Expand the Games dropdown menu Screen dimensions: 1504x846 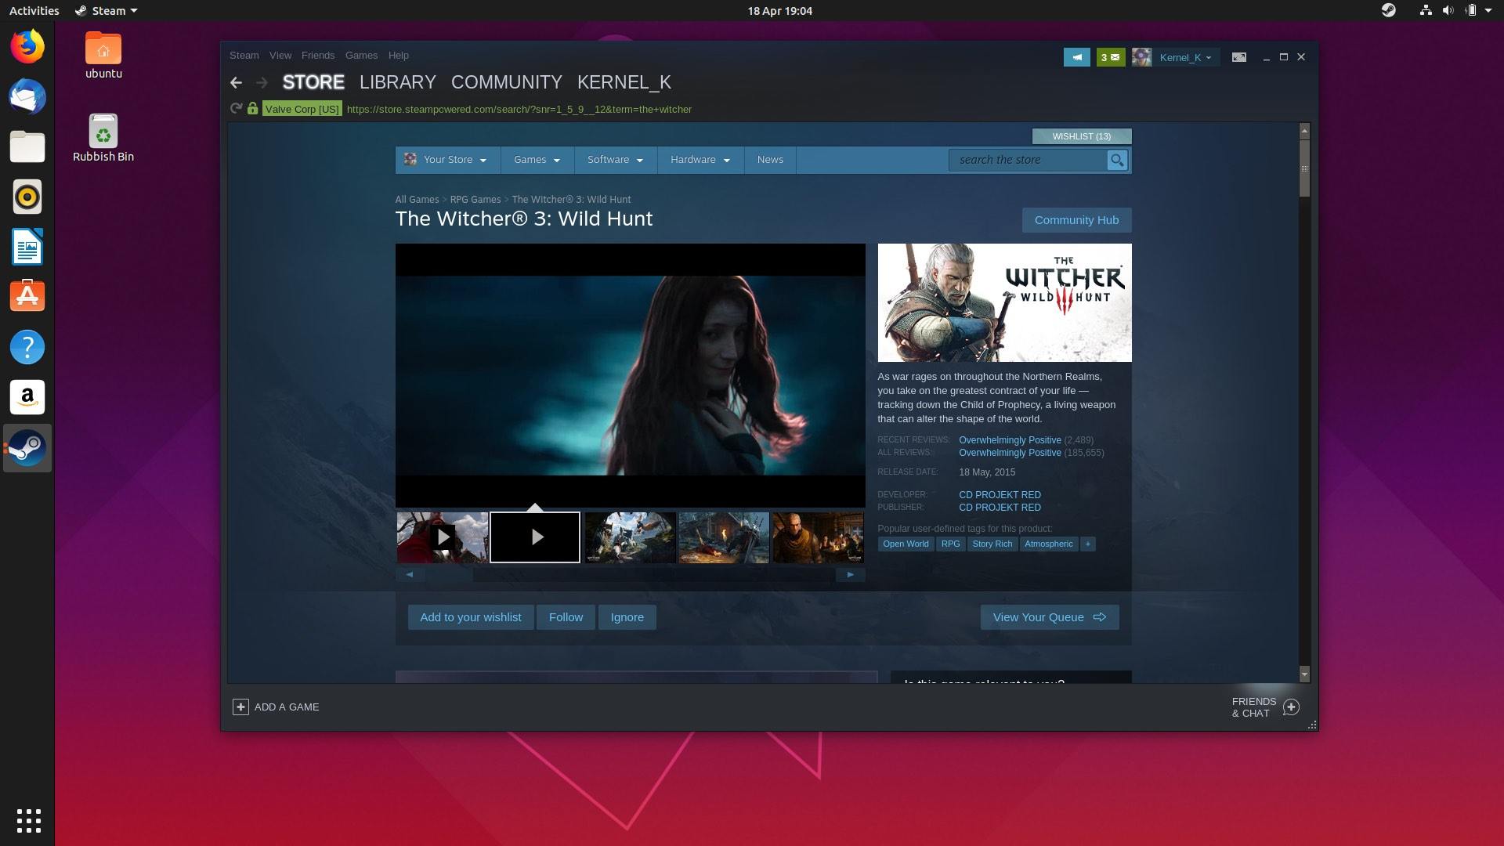pos(534,159)
